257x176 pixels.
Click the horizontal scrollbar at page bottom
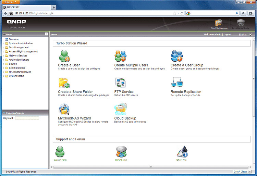pos(150,167)
